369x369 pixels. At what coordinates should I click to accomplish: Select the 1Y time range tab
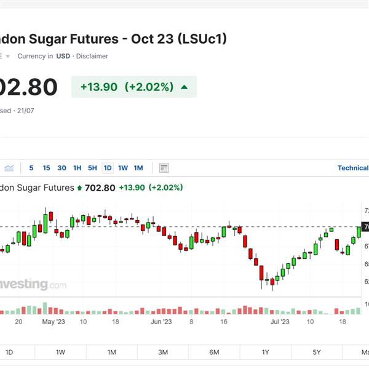point(266,352)
